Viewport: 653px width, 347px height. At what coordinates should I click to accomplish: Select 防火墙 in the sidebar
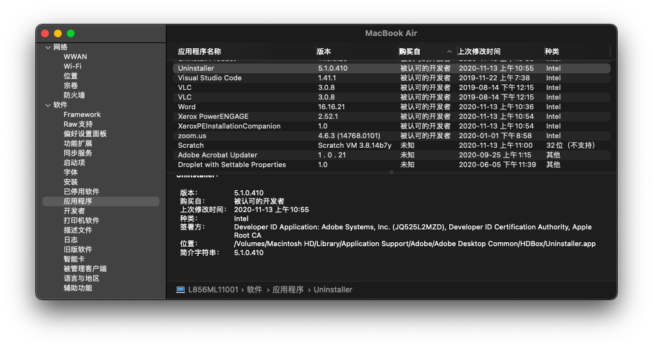click(74, 95)
